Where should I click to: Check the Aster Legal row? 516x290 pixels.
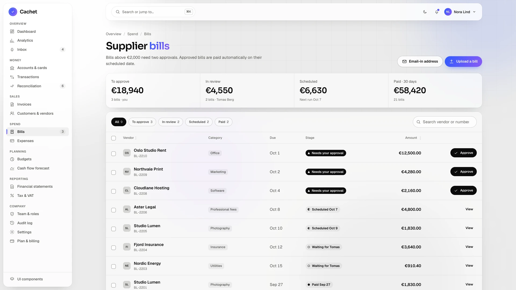coord(114,210)
